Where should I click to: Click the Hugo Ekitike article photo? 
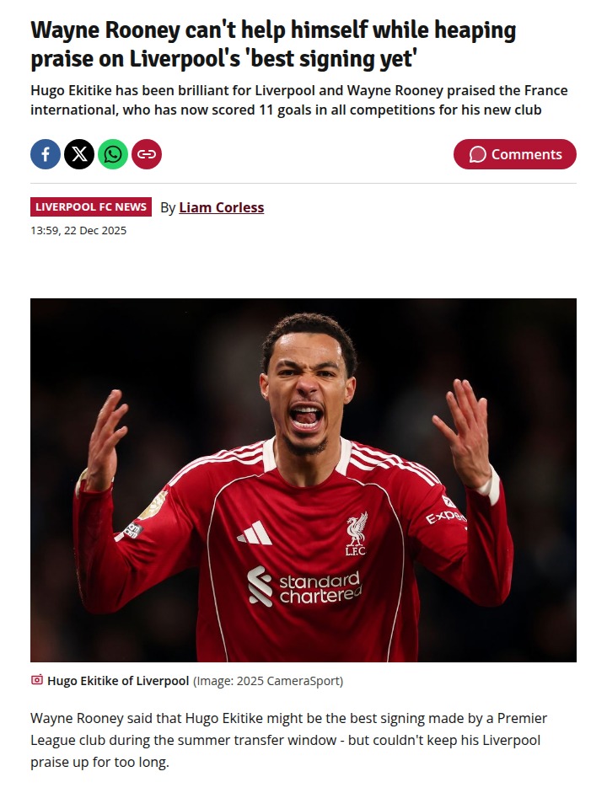click(303, 480)
